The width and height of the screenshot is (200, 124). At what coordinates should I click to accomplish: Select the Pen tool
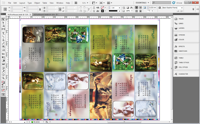(x=3, y=40)
